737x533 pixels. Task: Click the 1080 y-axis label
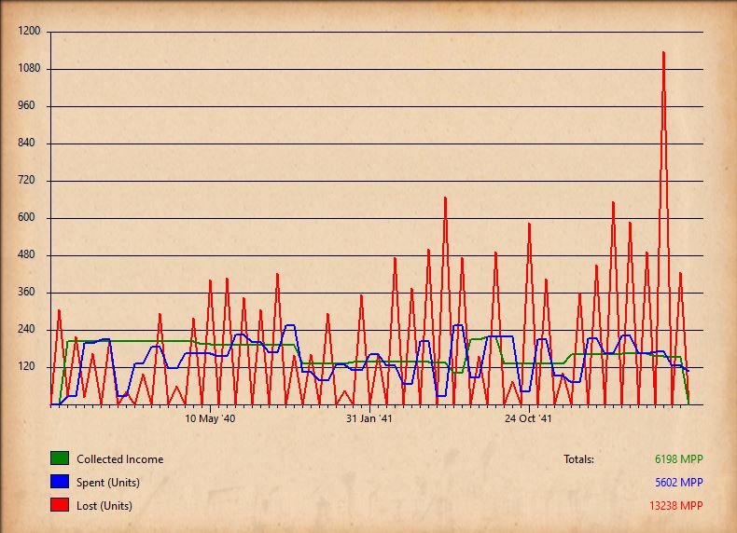pyautogui.click(x=30, y=69)
